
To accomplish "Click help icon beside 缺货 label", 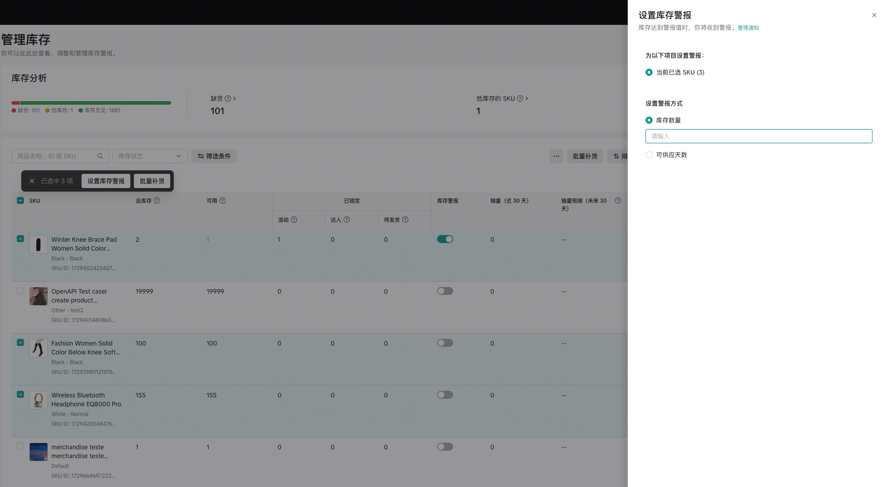I will [x=228, y=98].
